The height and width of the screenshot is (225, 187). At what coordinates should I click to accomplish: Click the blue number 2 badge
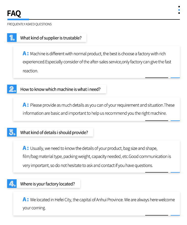pos(12,89)
